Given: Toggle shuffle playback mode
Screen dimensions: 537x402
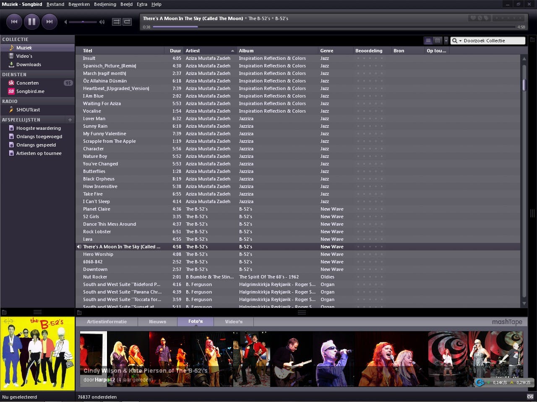Looking at the screenshot, I should pyautogui.click(x=117, y=22).
